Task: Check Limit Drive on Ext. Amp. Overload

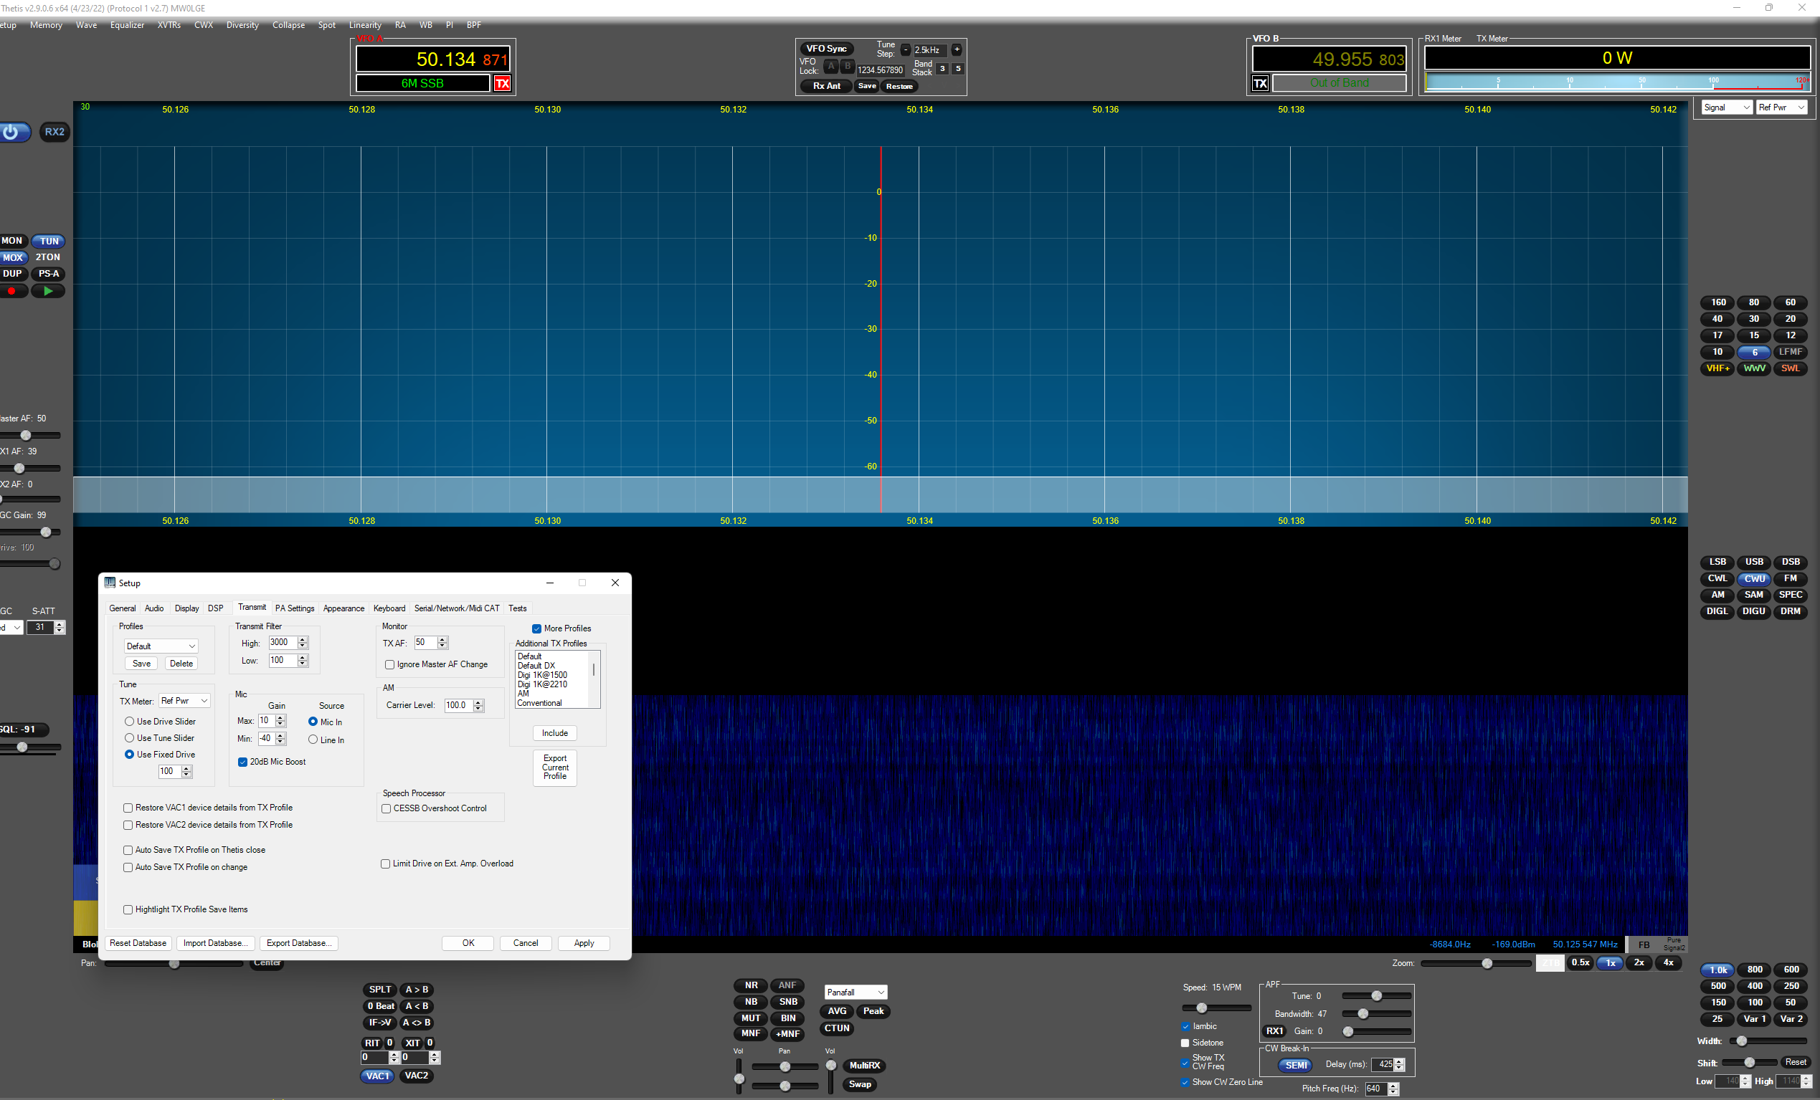Action: (x=385, y=864)
